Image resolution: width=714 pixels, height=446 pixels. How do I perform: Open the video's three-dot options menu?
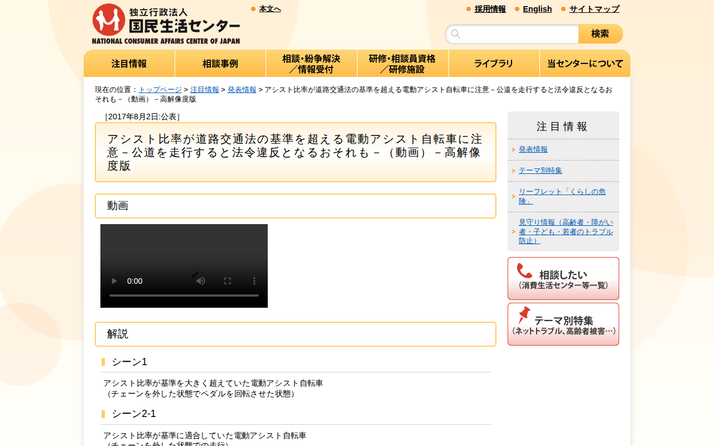[x=254, y=281]
